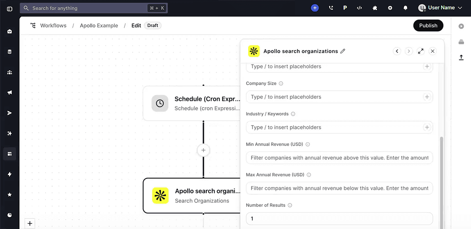Click the blue plus create button
Screen dimensions: 471x229
pos(315,8)
